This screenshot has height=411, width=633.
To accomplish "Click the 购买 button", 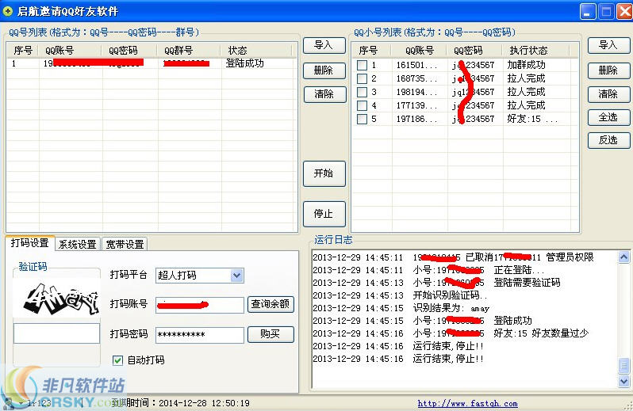I will (270, 334).
